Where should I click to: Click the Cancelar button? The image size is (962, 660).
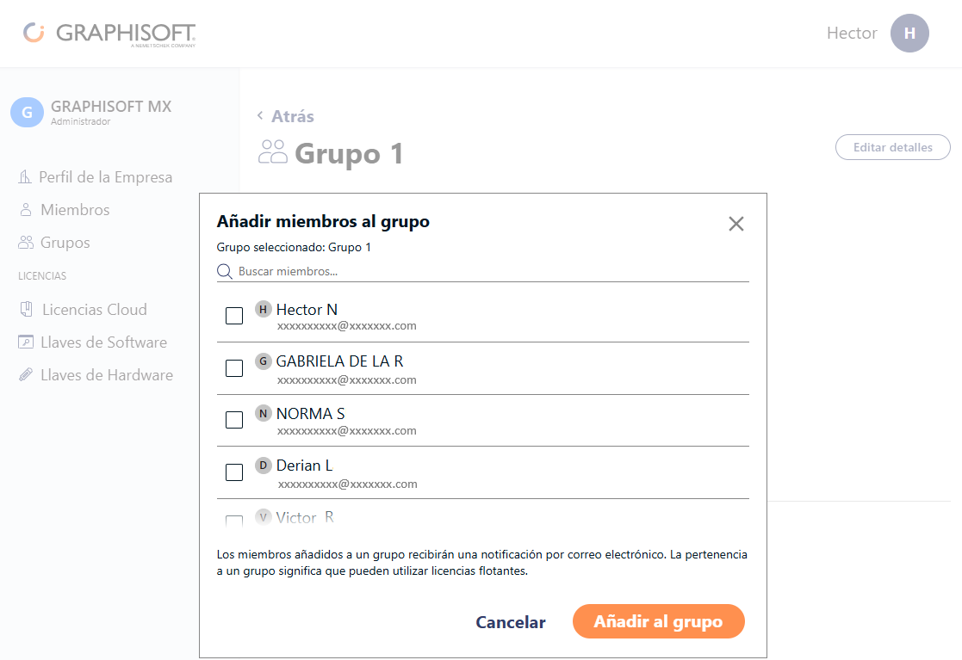point(511,622)
